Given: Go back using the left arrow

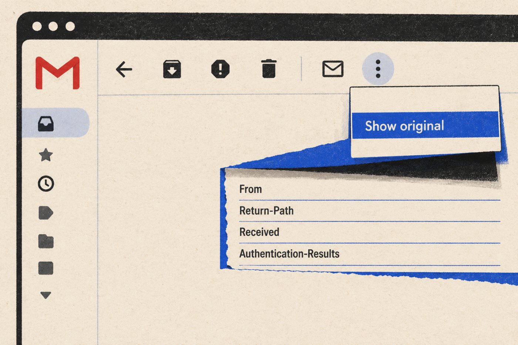Looking at the screenshot, I should [x=124, y=69].
